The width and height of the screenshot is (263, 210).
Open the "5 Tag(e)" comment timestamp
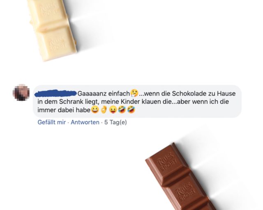[x=115, y=122]
